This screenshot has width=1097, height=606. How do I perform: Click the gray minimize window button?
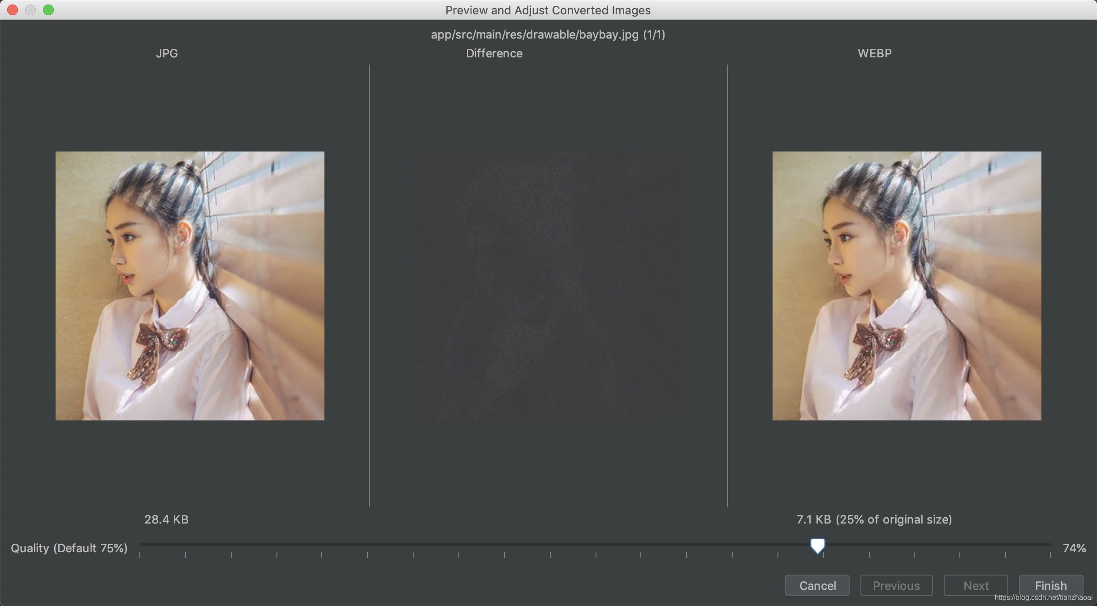coord(30,10)
